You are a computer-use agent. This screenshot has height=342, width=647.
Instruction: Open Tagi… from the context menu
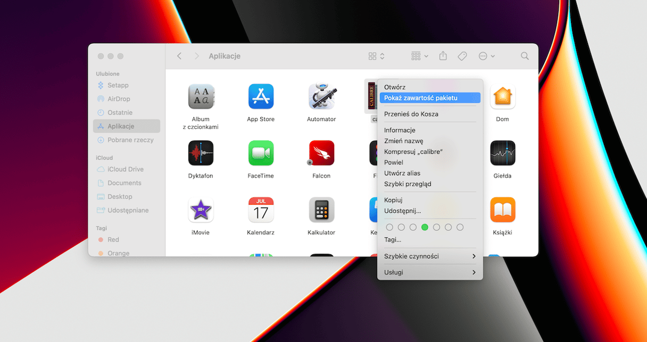430,240
